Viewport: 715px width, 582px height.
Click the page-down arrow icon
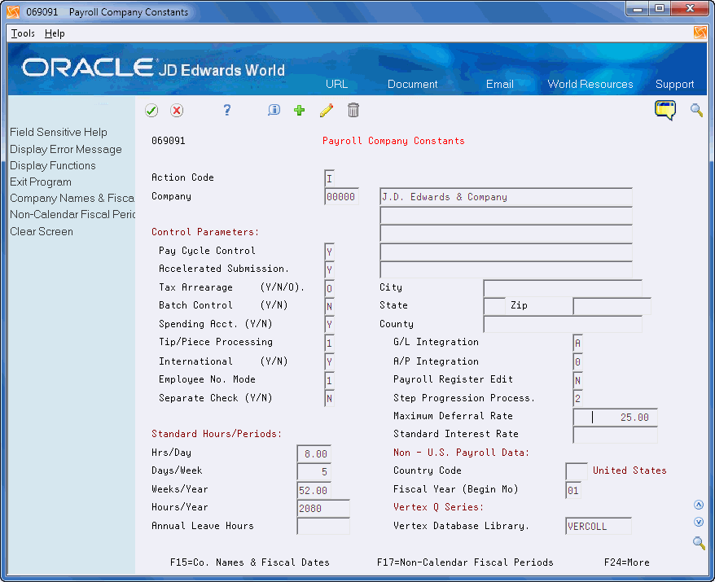pyautogui.click(x=698, y=522)
